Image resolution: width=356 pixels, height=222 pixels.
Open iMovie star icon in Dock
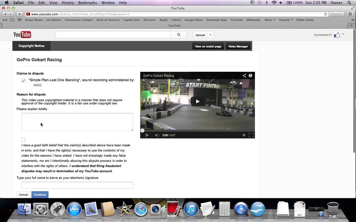point(124,209)
